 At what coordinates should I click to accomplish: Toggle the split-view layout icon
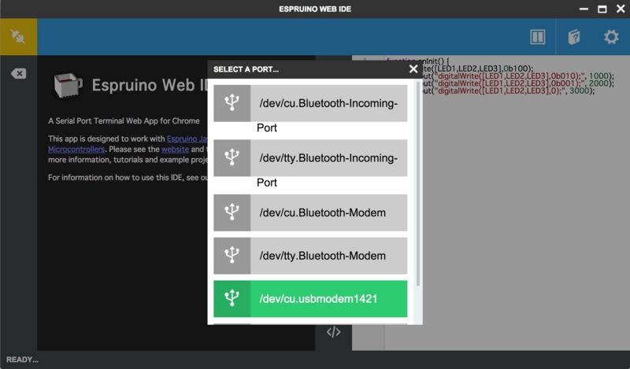[x=537, y=37]
